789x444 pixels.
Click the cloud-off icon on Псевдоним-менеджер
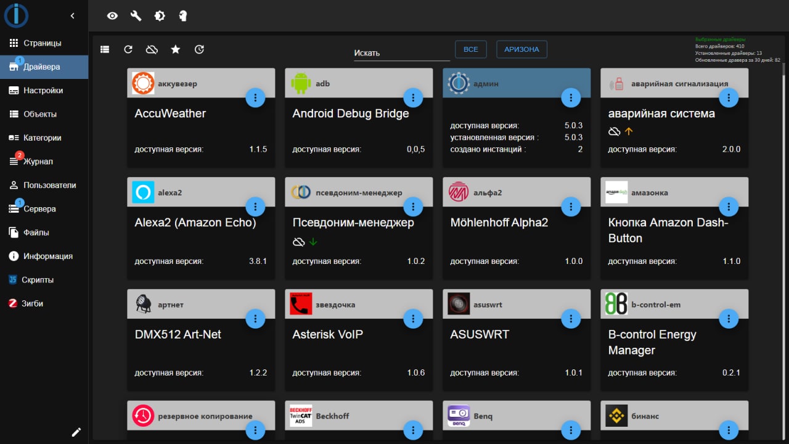(298, 242)
